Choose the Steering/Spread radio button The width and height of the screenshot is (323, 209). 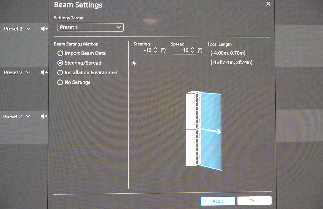(60, 63)
